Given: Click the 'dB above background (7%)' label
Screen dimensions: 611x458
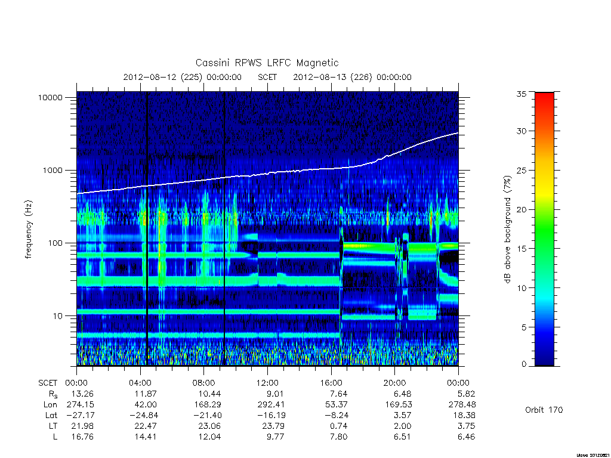Looking at the screenshot, I should (x=507, y=230).
